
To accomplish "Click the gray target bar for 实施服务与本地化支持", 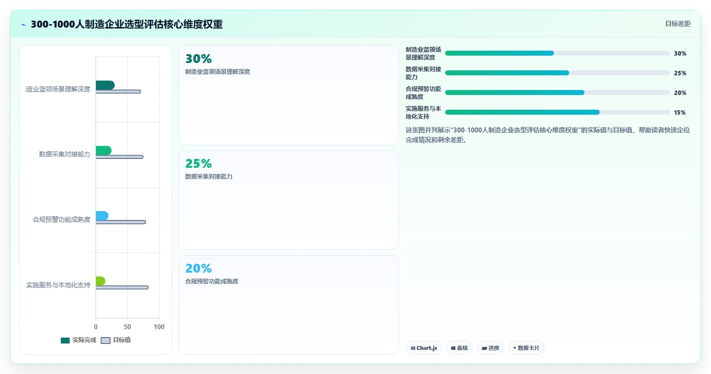I will coord(122,287).
